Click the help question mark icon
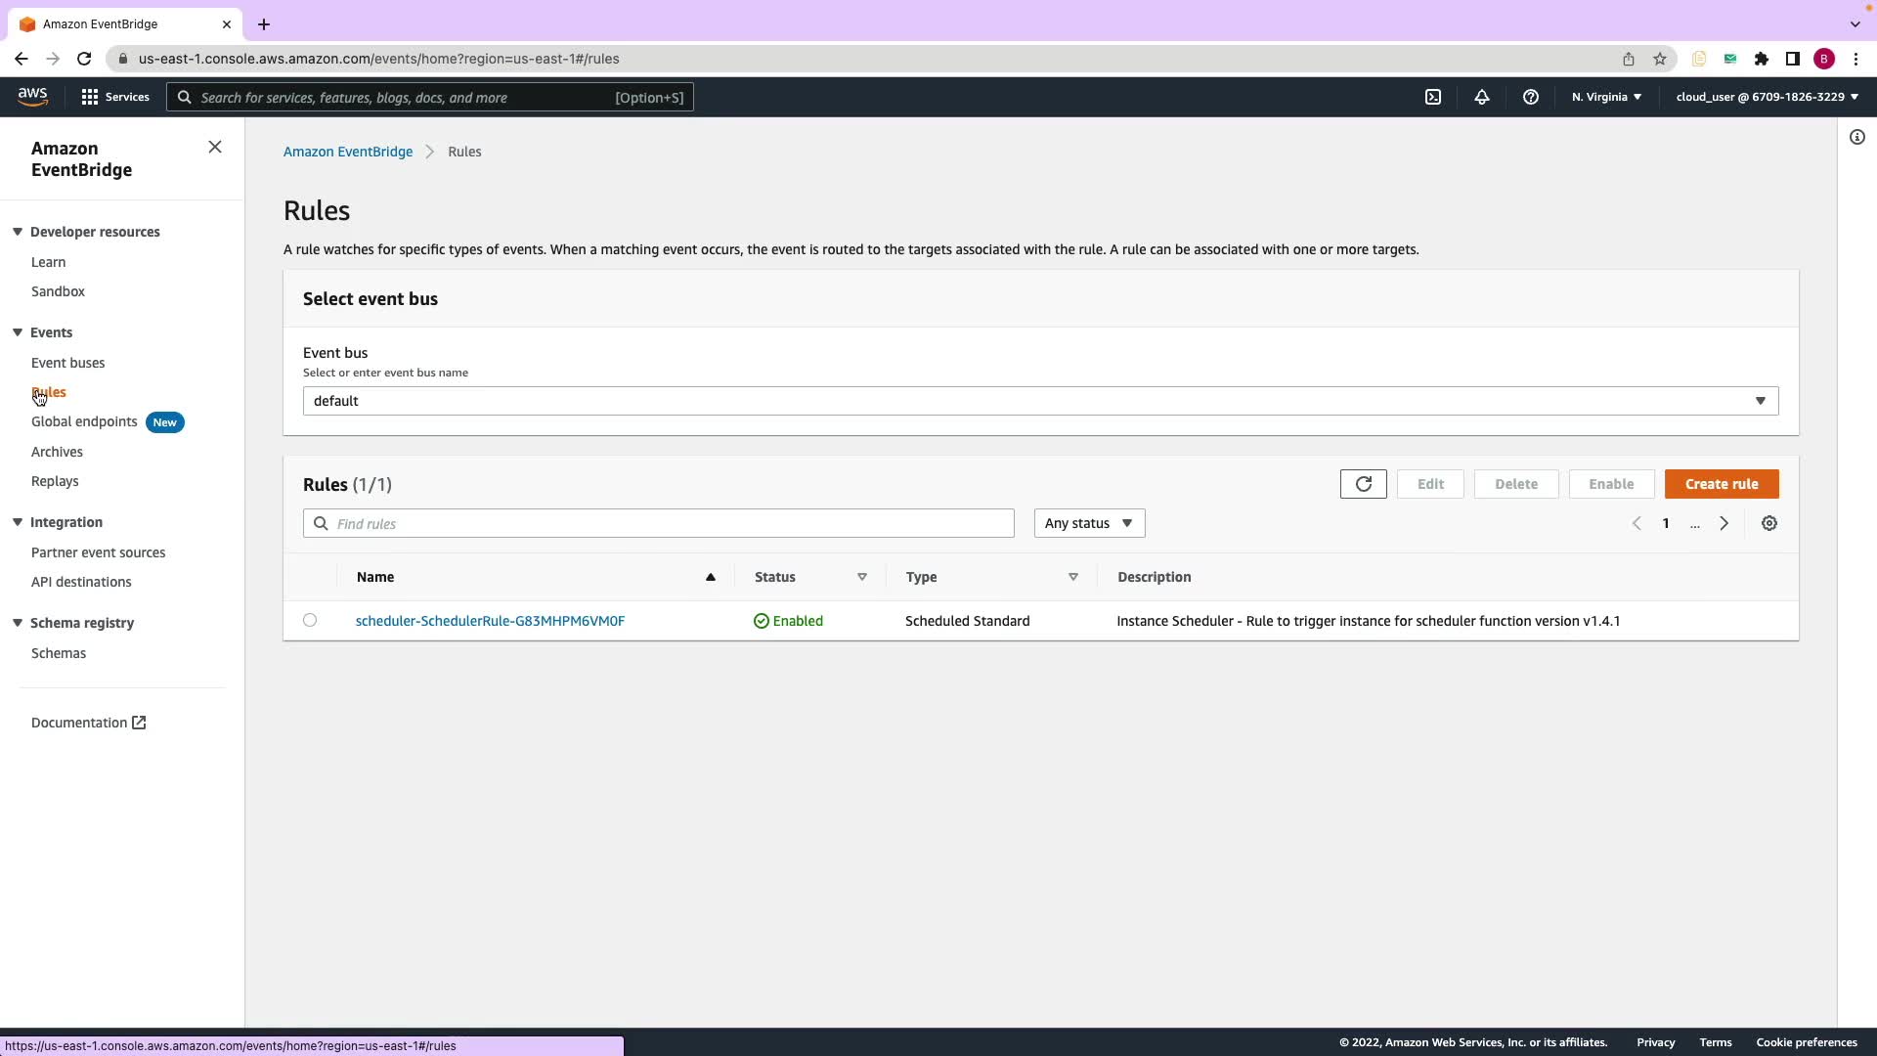This screenshot has height=1056, width=1877. (1530, 97)
